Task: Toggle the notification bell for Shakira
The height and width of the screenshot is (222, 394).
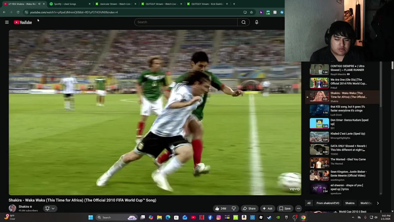Action: [47, 208]
